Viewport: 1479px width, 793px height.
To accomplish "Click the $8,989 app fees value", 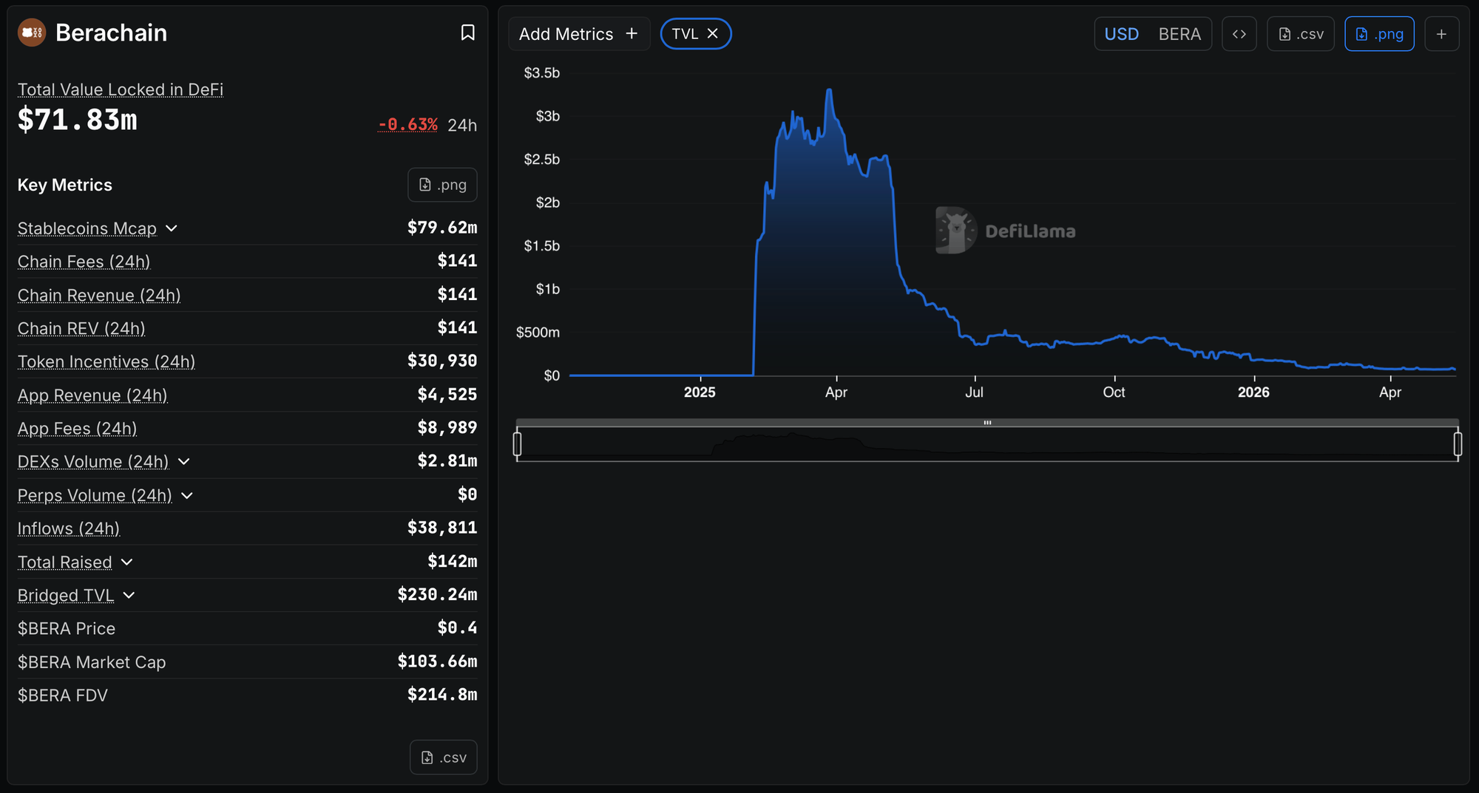I will coord(447,428).
